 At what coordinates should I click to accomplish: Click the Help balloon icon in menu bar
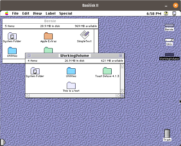[x=166, y=13]
